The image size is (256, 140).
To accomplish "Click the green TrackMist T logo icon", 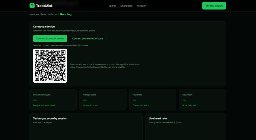I will 32,6.
